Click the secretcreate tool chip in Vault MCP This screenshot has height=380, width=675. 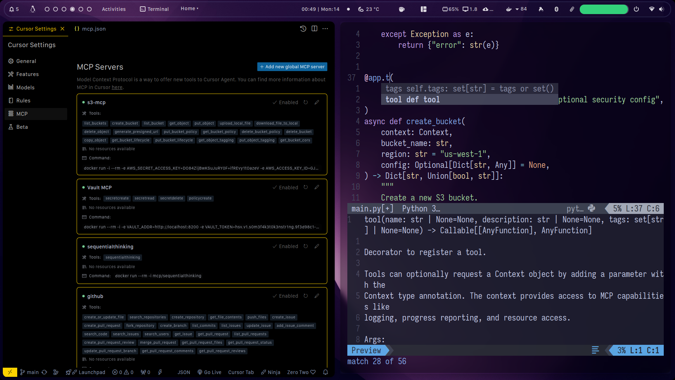117,198
